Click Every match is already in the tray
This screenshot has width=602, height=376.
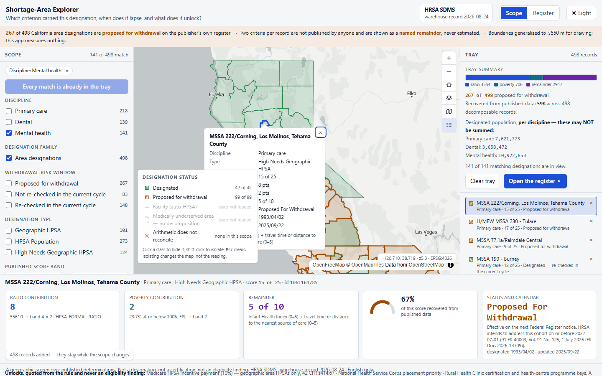tap(66, 86)
